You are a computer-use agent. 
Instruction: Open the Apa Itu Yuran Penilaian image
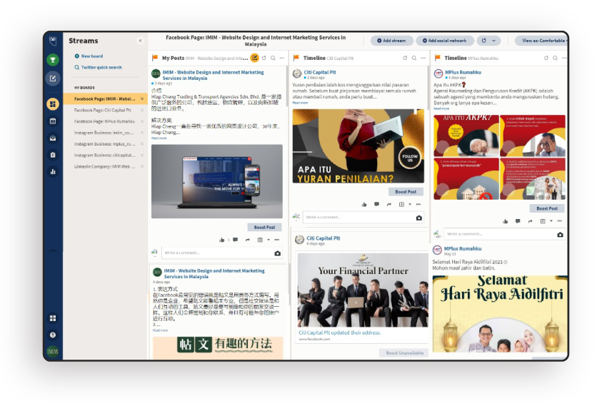tap(358, 146)
